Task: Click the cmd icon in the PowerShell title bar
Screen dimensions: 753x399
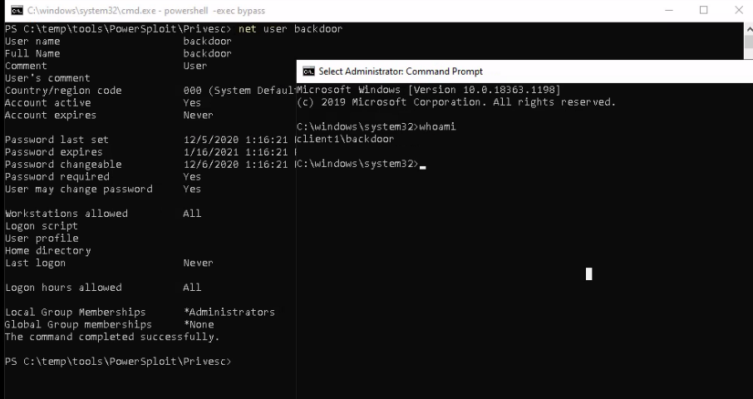Action: pyautogui.click(x=16, y=10)
